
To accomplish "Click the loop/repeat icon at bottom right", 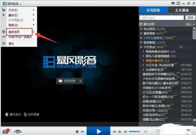I will (188, 131).
